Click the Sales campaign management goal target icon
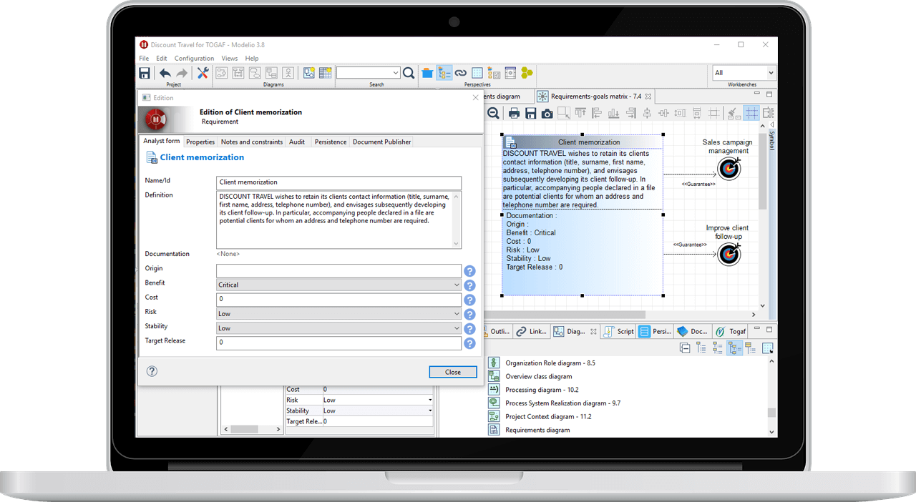 coord(729,169)
